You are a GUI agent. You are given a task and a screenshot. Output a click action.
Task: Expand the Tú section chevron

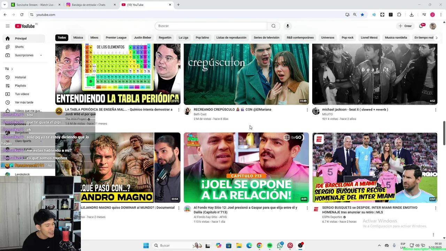(12, 69)
